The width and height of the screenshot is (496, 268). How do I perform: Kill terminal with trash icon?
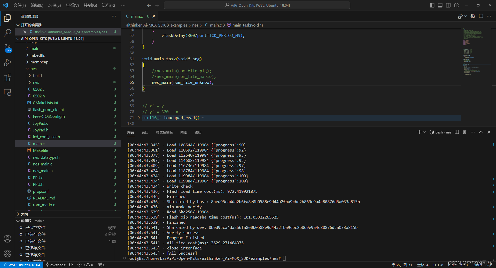pos(464,132)
